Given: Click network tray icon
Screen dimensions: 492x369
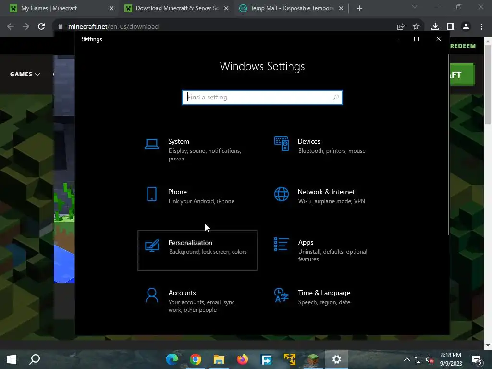Looking at the screenshot, I should click(x=418, y=360).
